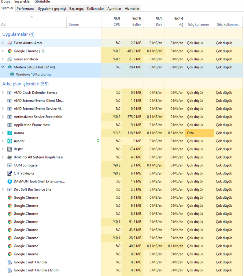Select the İşlemler tab
This screenshot has width=244, height=276.
(x=7, y=8)
